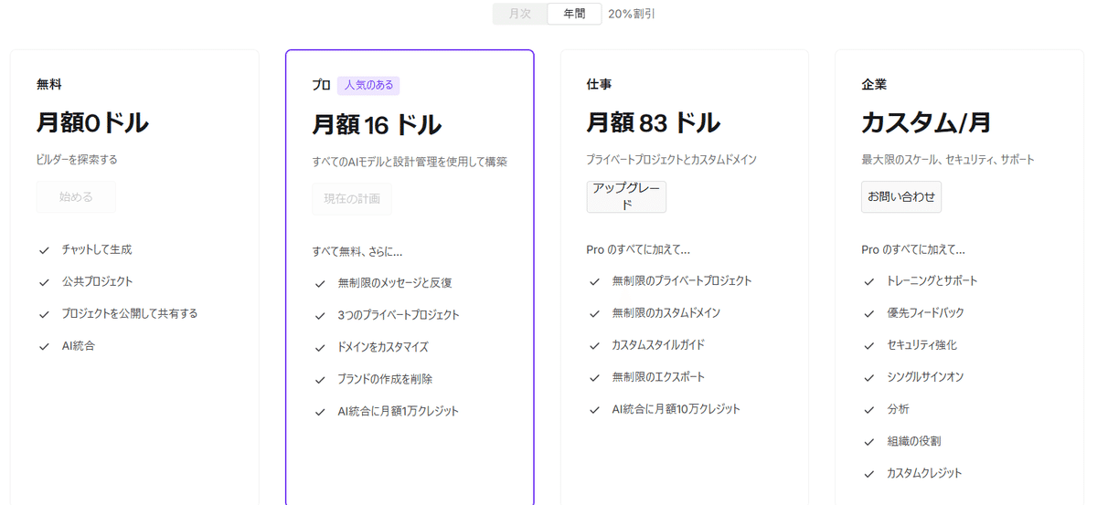
Task: Click checkmark beside 無制限のカスタムドメイン
Action: pyautogui.click(x=594, y=313)
